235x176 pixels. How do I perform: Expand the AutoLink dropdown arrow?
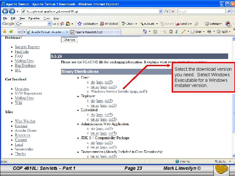point(157,24)
